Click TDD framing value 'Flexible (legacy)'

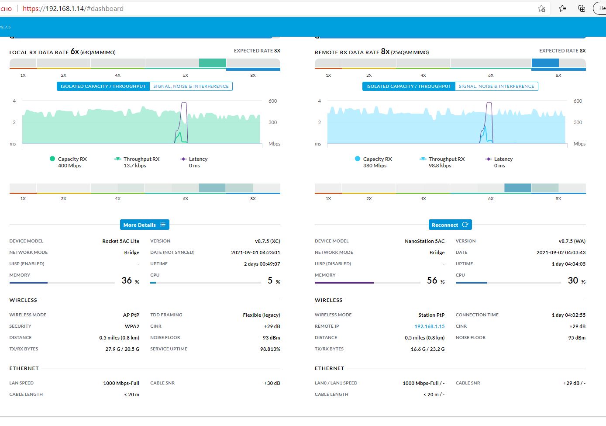click(262, 315)
